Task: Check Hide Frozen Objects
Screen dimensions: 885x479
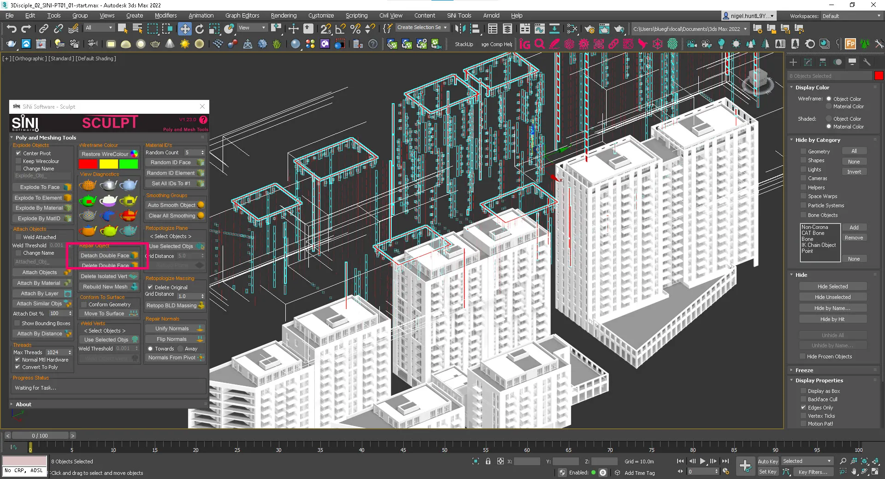Action: click(803, 356)
